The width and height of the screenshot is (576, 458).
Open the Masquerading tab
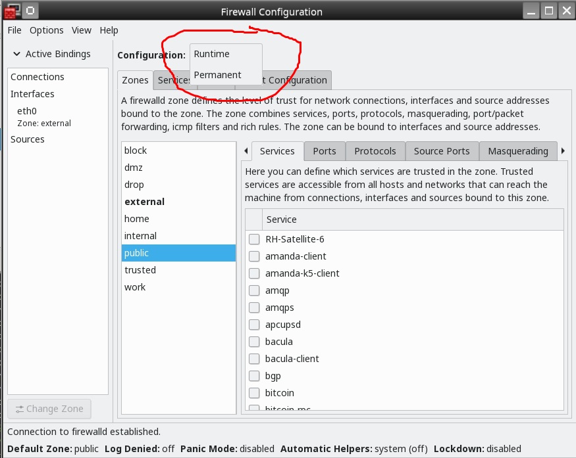tap(517, 151)
